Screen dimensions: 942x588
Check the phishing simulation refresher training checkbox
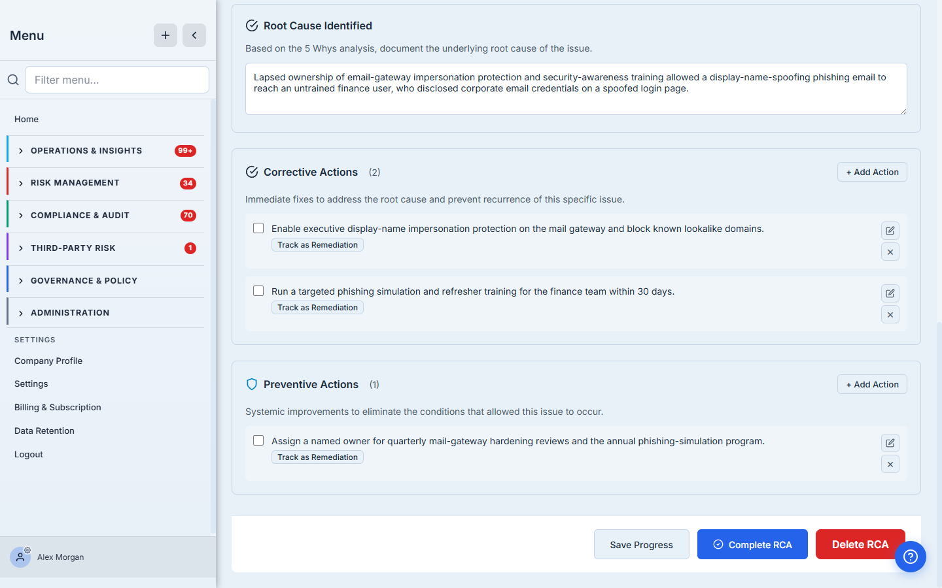click(258, 291)
